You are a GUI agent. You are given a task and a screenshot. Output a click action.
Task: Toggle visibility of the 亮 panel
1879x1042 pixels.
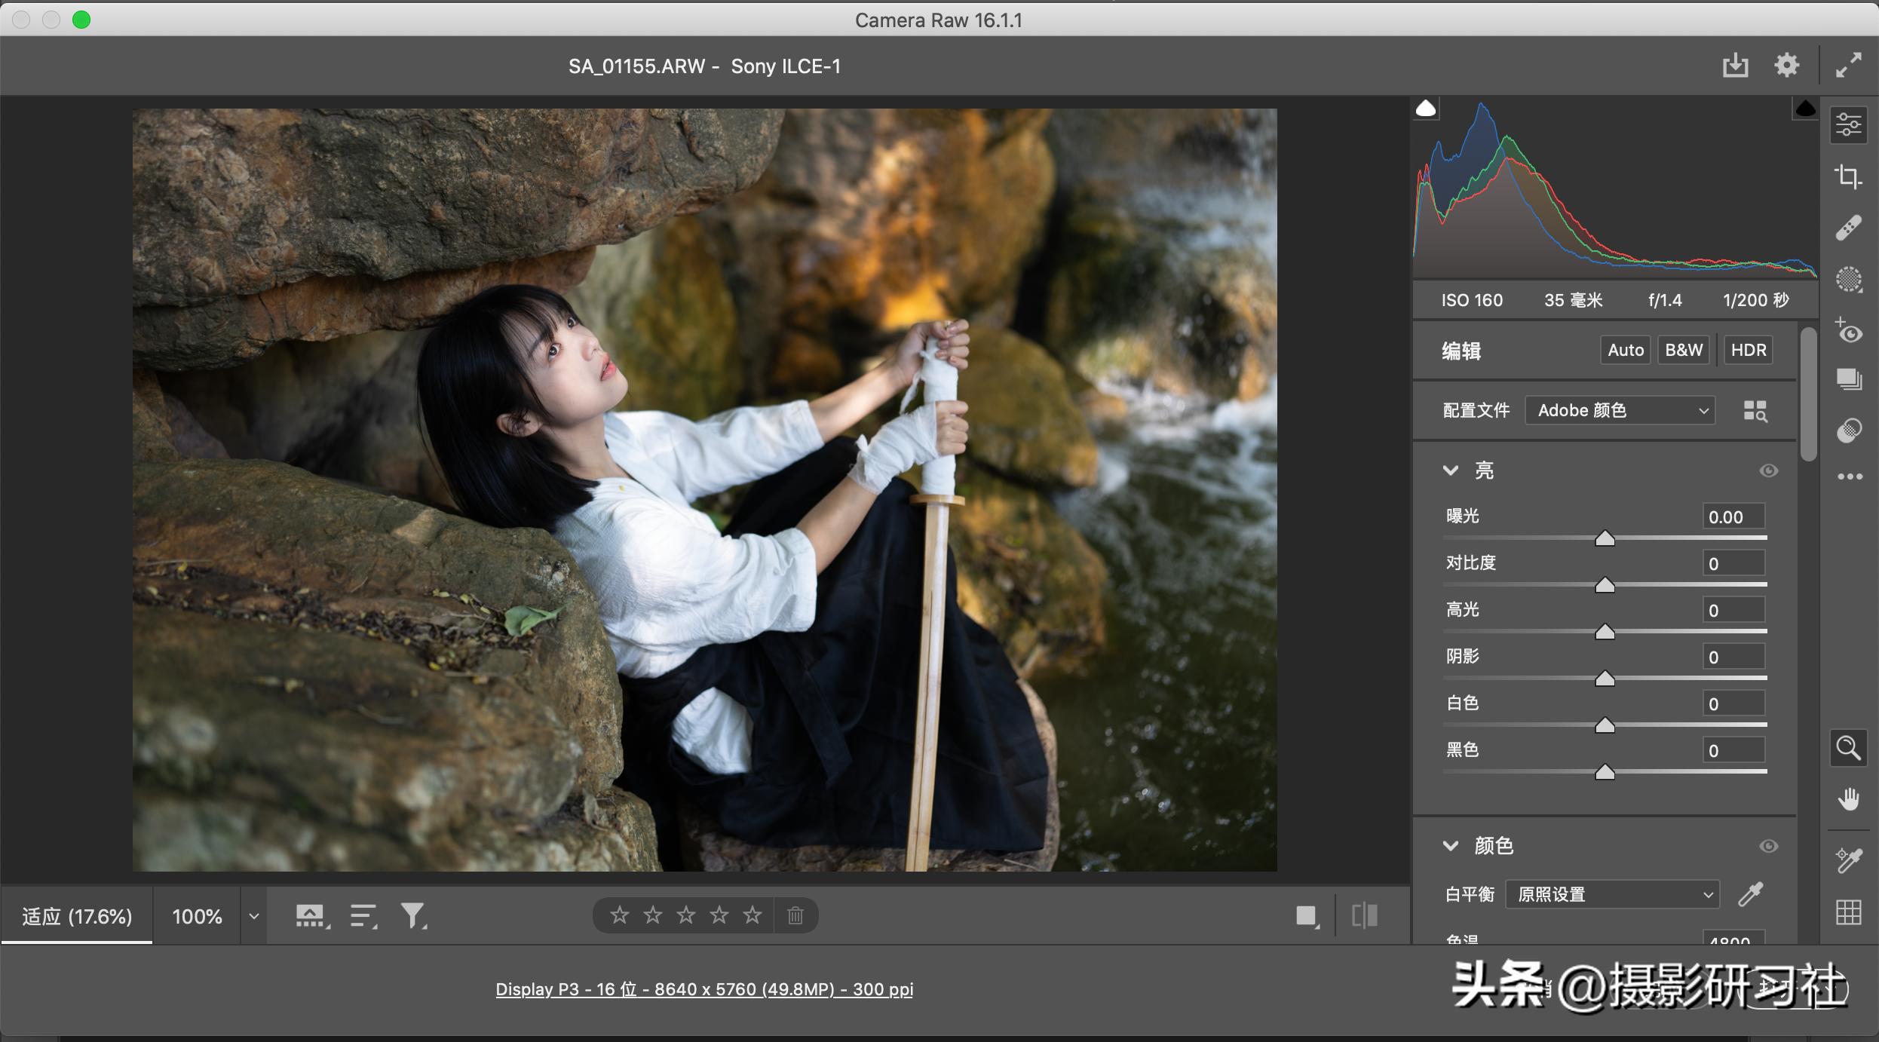click(x=1768, y=470)
